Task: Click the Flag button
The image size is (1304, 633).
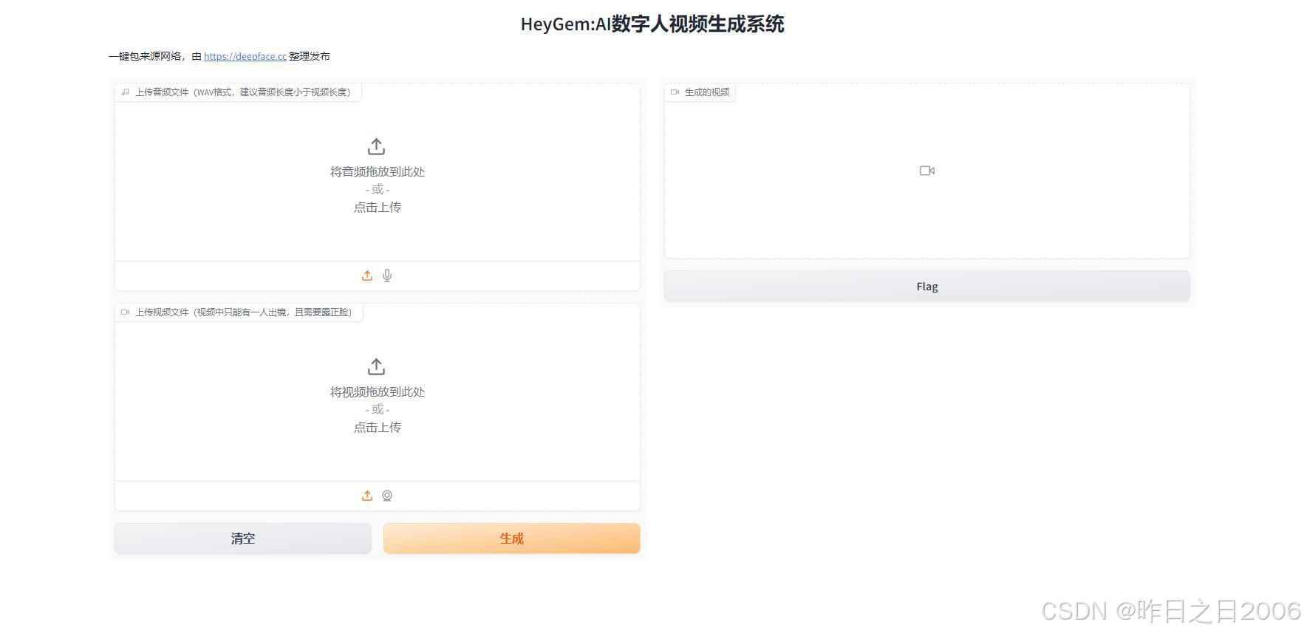Action: coord(927,287)
